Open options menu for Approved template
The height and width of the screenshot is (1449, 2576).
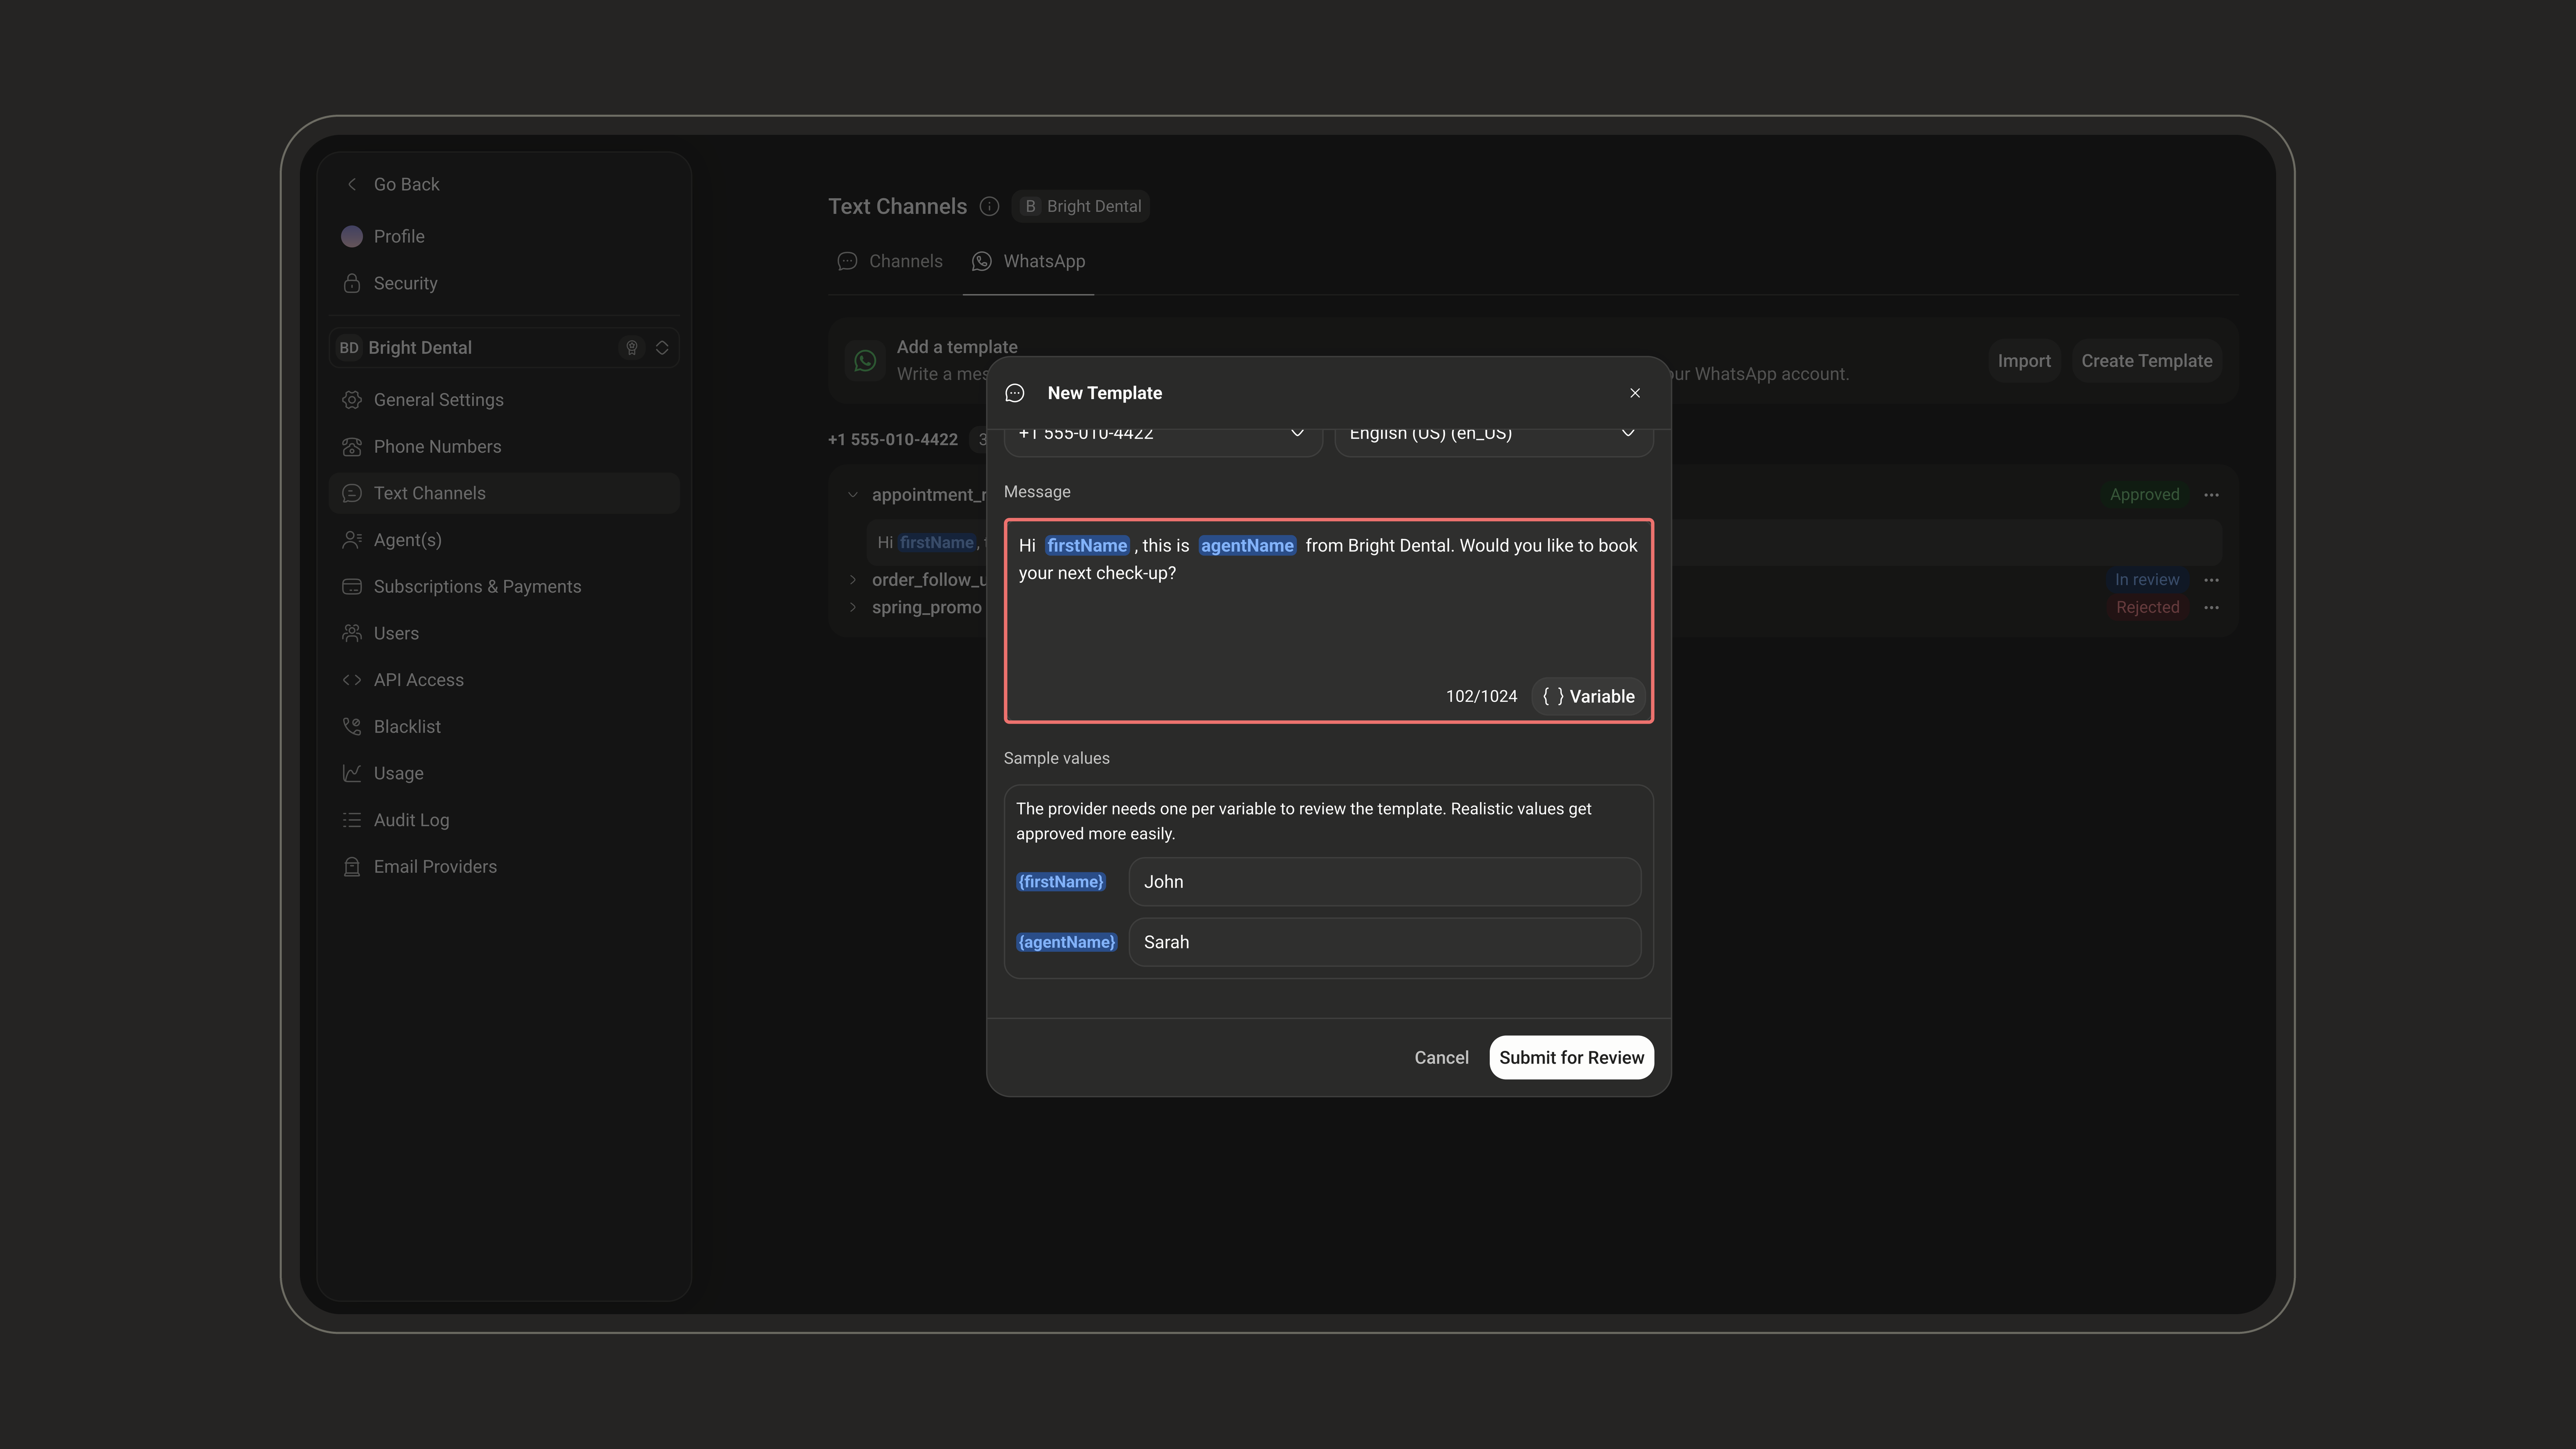(x=2211, y=495)
